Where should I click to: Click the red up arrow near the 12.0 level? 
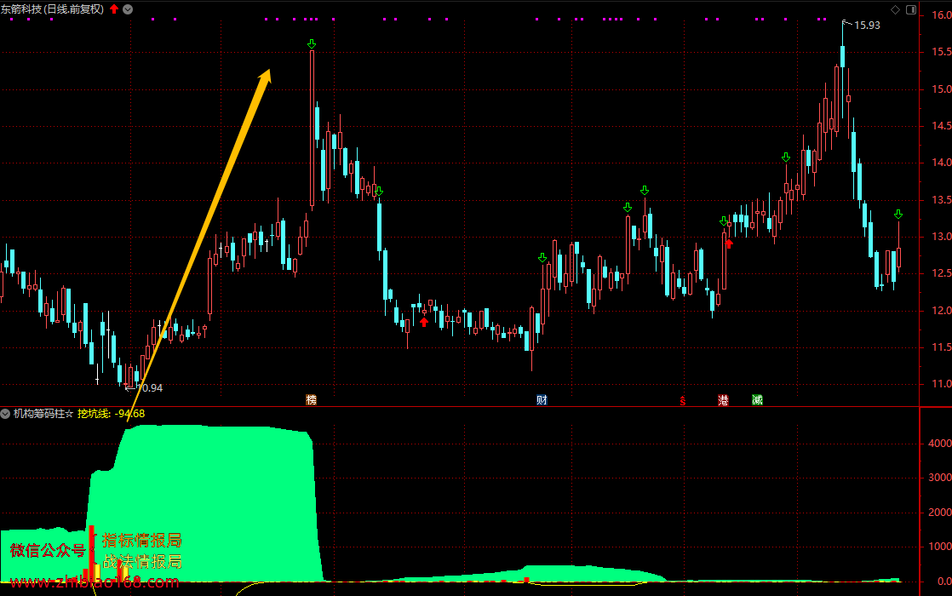point(424,323)
